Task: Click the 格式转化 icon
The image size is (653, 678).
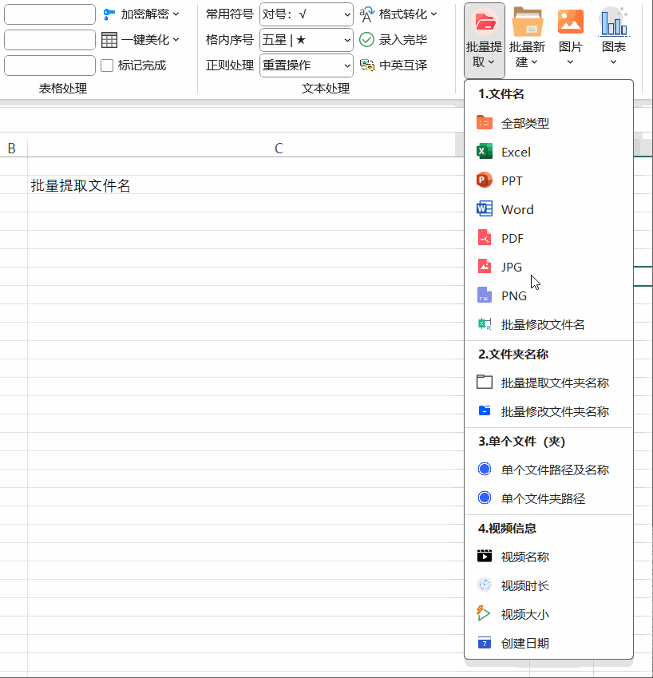Action: [x=367, y=14]
